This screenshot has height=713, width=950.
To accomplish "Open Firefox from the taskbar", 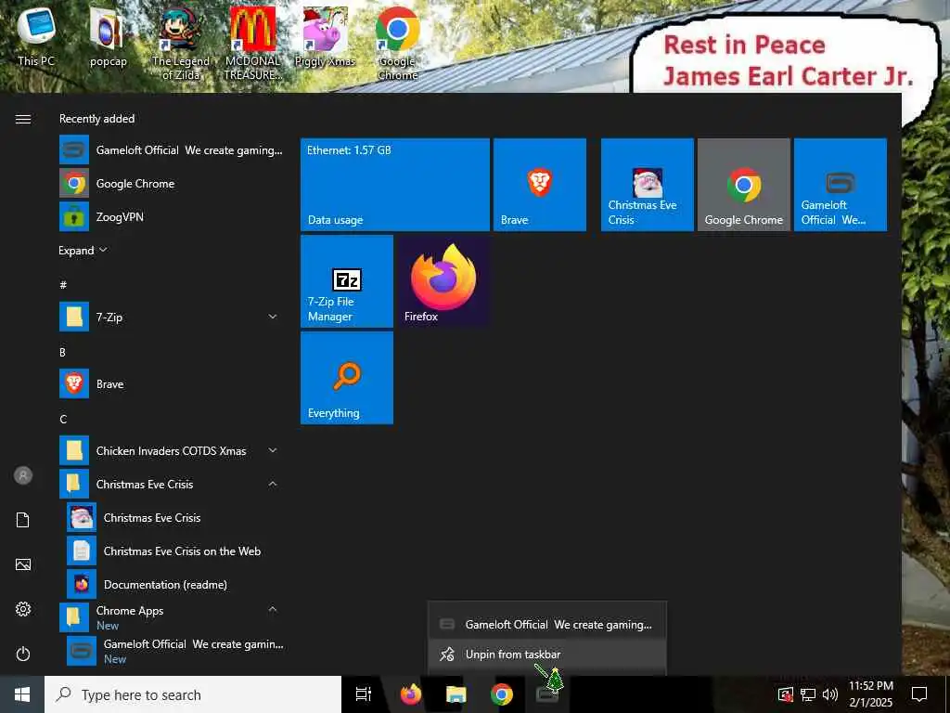I will [411, 694].
